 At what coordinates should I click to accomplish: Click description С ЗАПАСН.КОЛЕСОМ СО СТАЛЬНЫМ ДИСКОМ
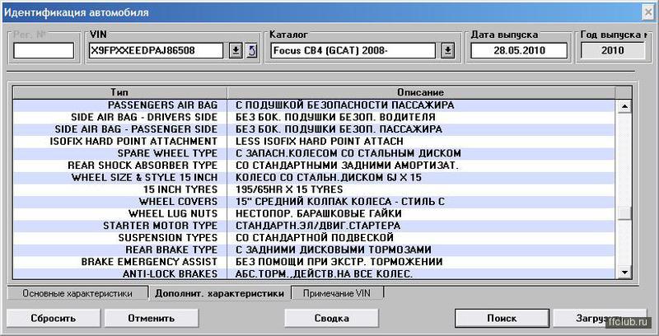tap(348, 153)
